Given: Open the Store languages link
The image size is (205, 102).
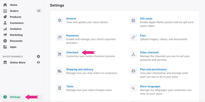Looking at the screenshot, I should tap(150, 86).
